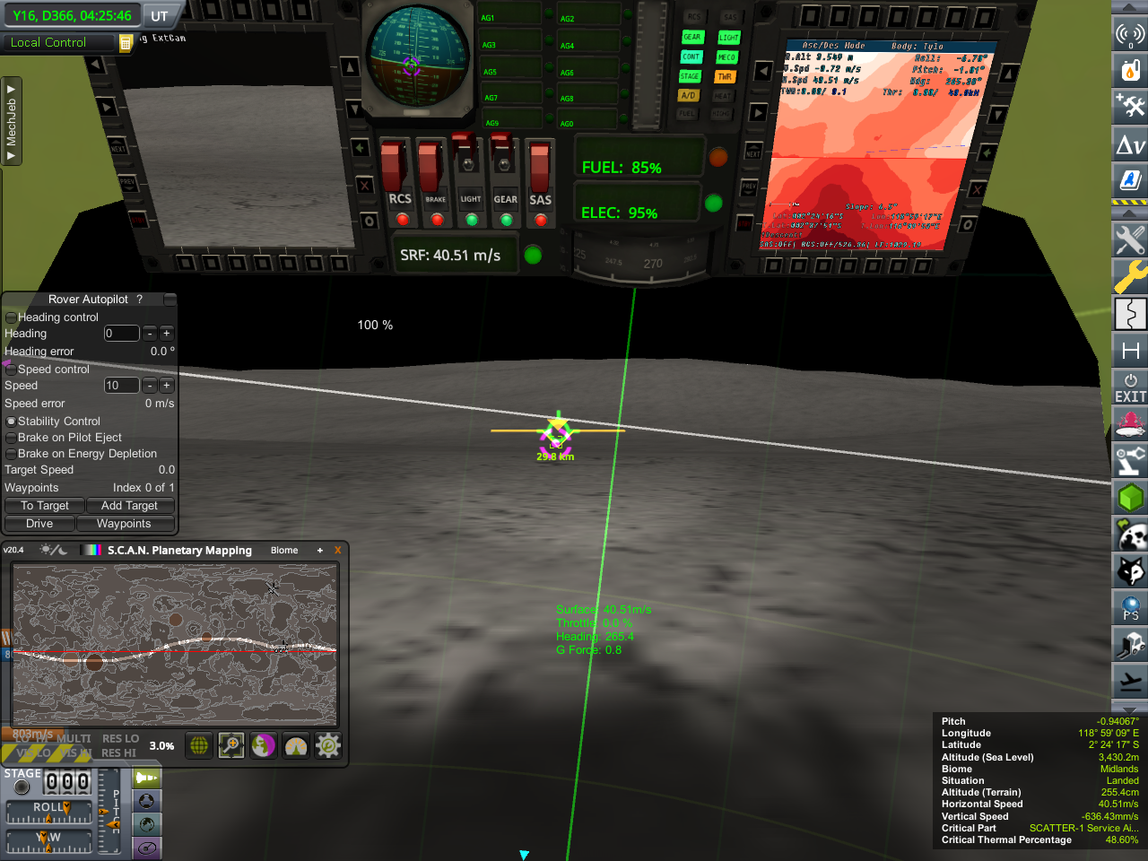Open the Biome map type dropdown
Screen dimensions: 1148x861
(x=284, y=550)
